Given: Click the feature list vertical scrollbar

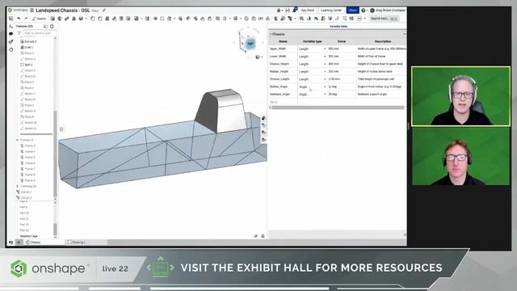Looking at the screenshot, I should click(55, 154).
